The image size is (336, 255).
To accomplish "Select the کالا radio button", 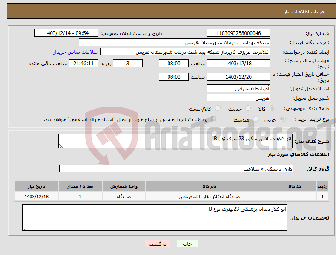I will point(272,108).
